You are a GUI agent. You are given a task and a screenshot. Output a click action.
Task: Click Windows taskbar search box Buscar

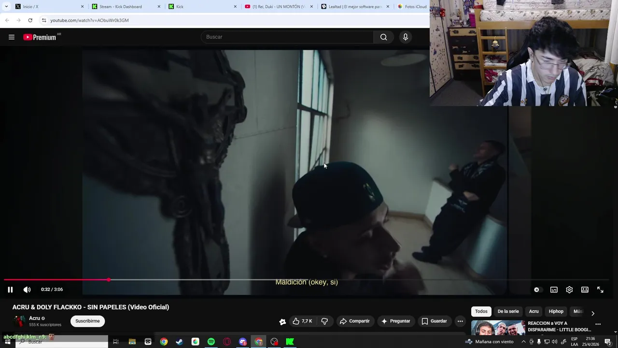tap(62, 342)
